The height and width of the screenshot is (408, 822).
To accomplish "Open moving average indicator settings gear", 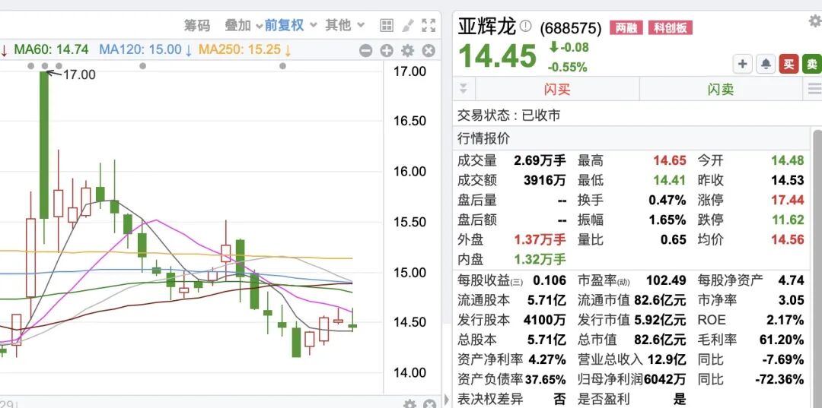I will coord(407,51).
